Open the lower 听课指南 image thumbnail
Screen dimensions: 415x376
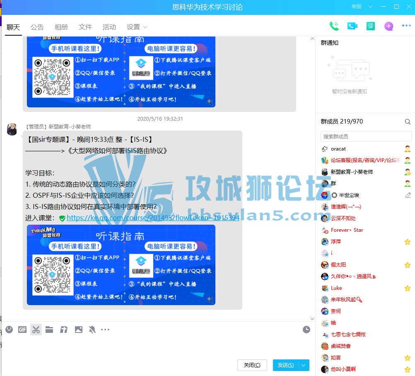tap(121, 265)
